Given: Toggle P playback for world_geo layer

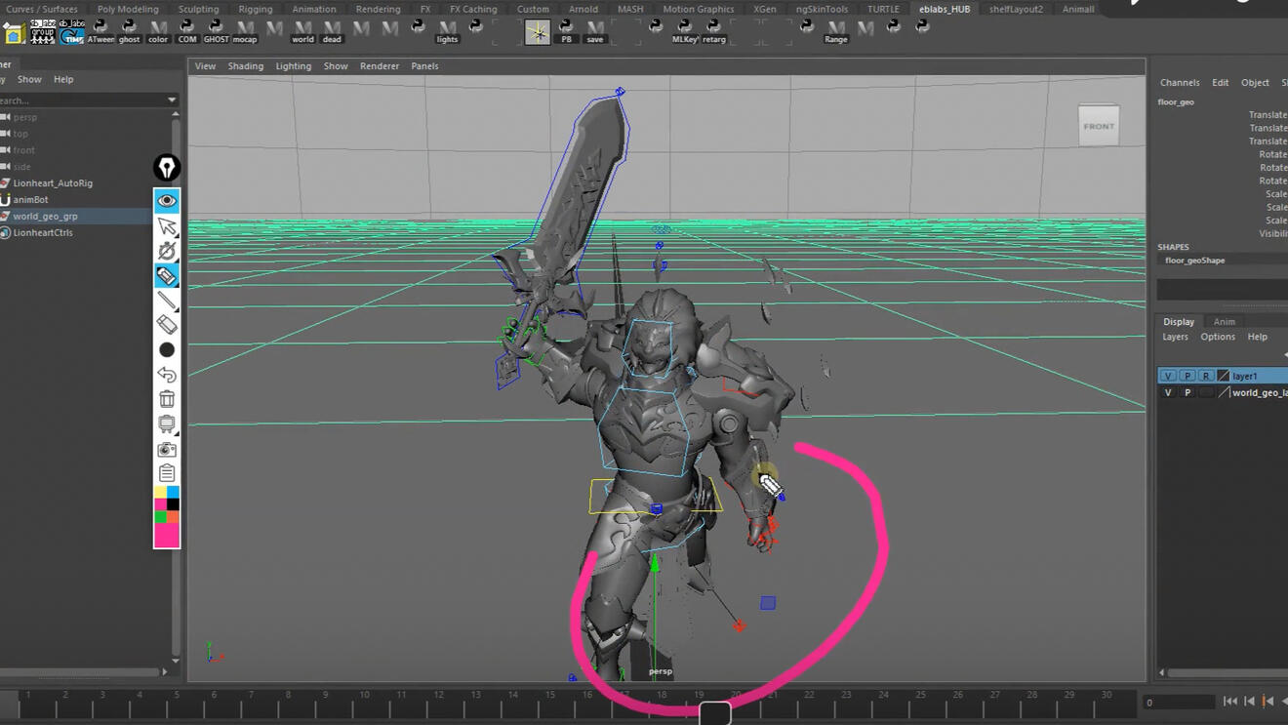Looking at the screenshot, I should point(1187,392).
